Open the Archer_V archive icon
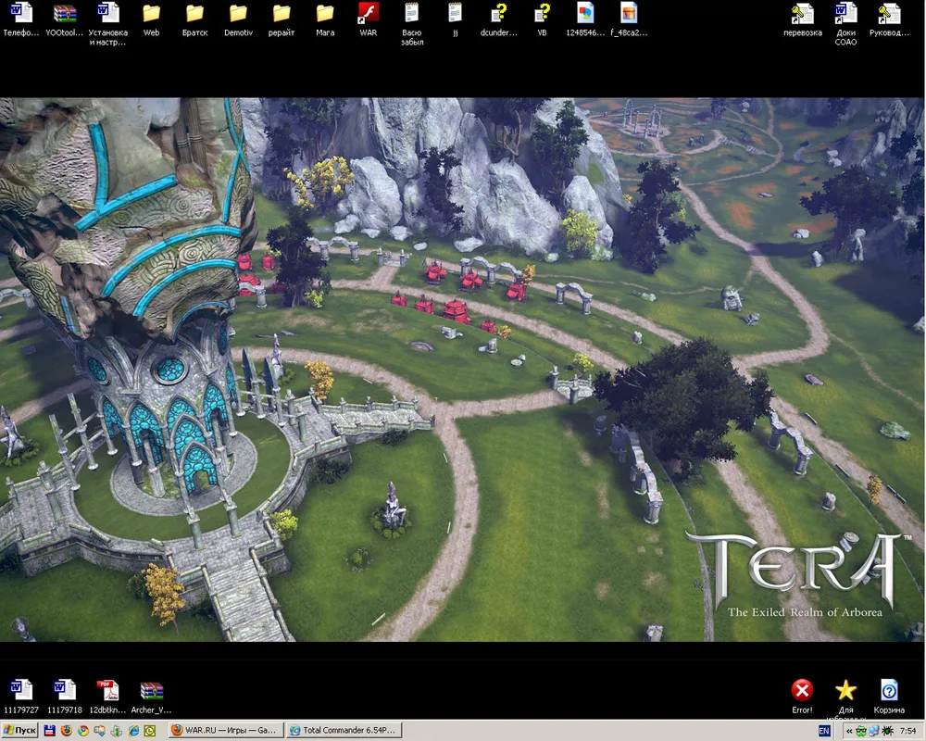This screenshot has height=741, width=926. click(x=152, y=691)
